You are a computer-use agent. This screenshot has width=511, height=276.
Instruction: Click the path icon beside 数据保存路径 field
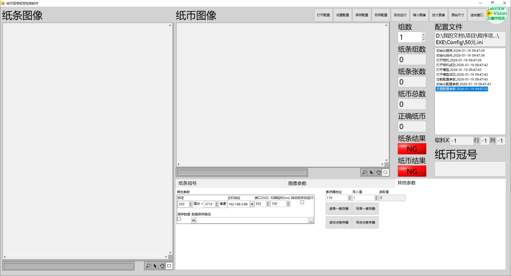194,220
